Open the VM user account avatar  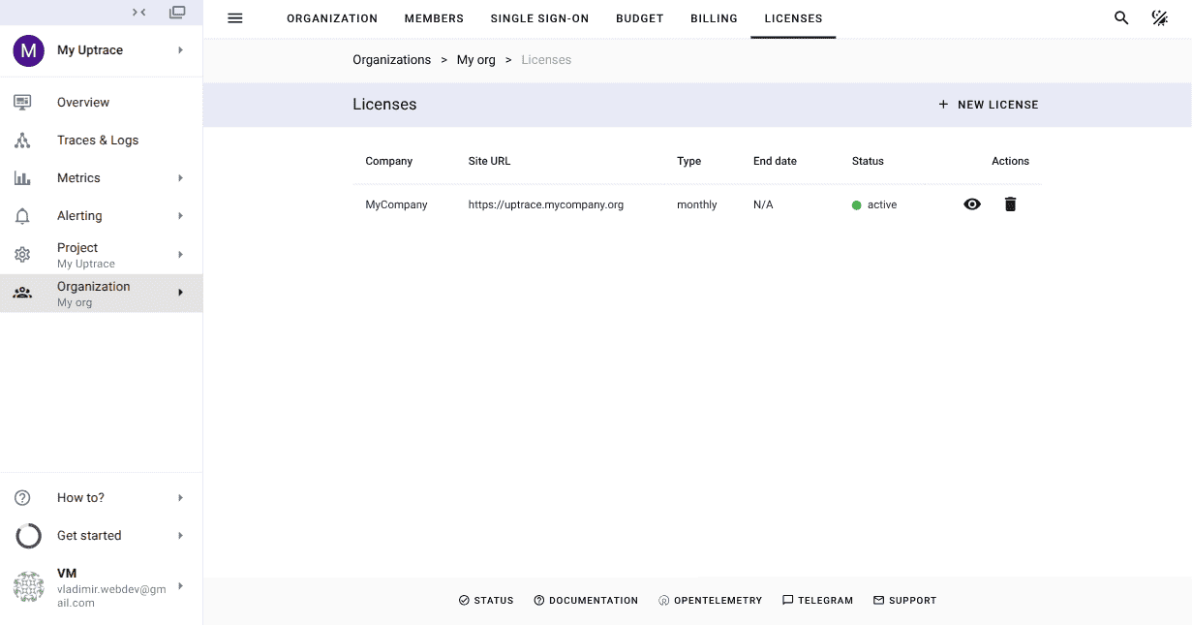click(x=29, y=587)
